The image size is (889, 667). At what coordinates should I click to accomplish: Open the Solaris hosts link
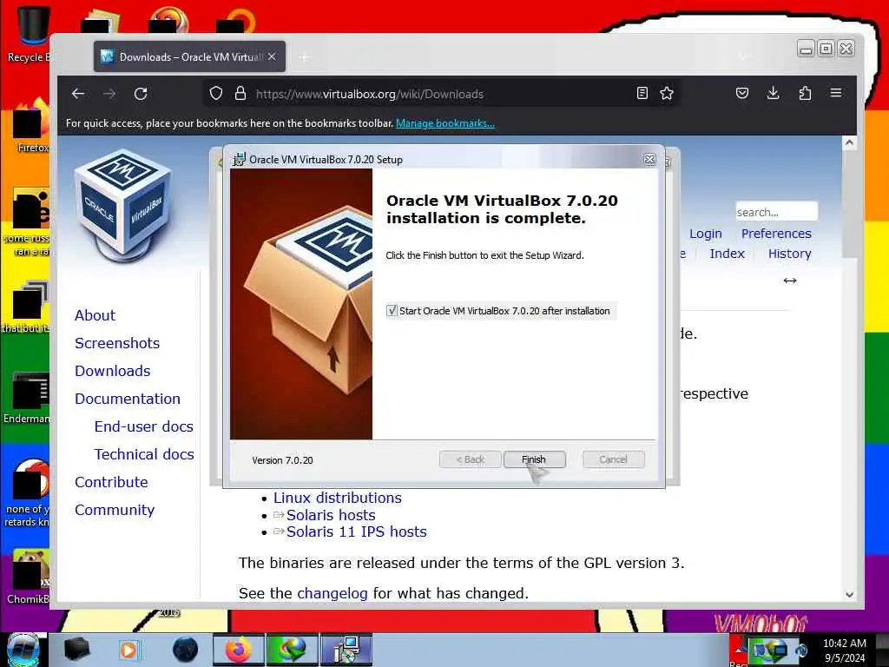tap(331, 515)
